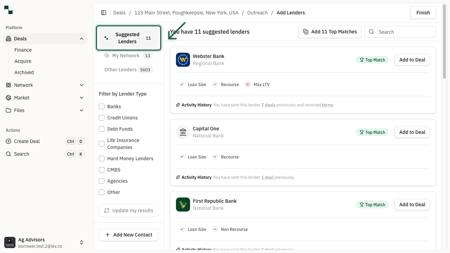Image resolution: width=450 pixels, height=253 pixels.
Task: Add Webster Bank to the deal
Action: click(412, 60)
